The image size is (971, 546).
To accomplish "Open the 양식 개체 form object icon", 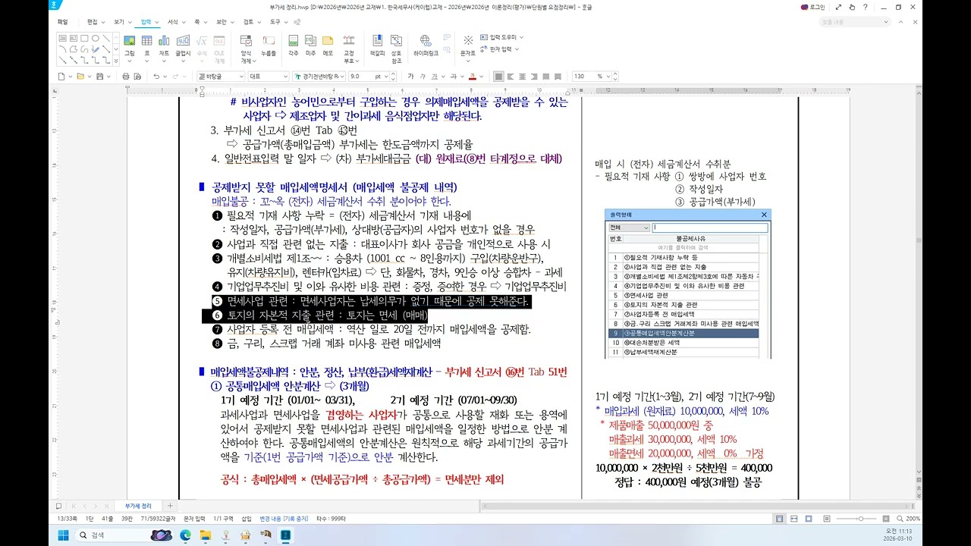I will point(246,49).
